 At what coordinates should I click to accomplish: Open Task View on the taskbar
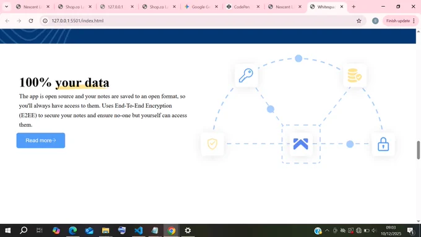pos(40,230)
